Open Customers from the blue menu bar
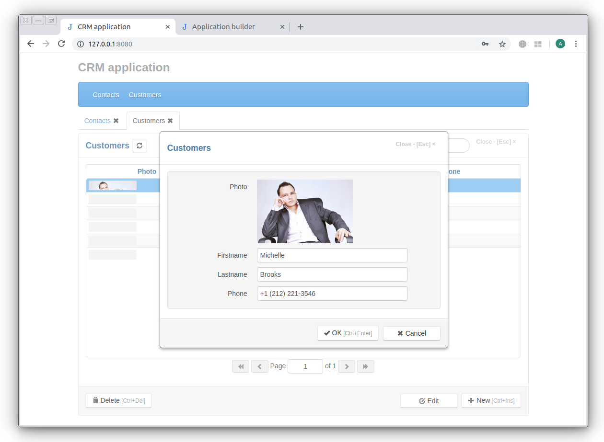Screen dimensions: 604x442 145,95
